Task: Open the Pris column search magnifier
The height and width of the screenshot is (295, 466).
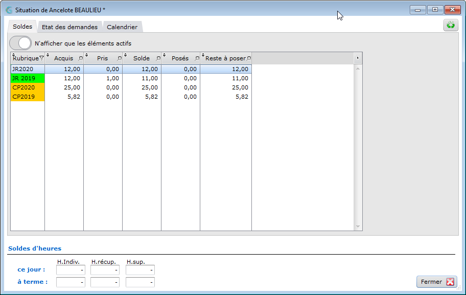Action: coord(119,58)
